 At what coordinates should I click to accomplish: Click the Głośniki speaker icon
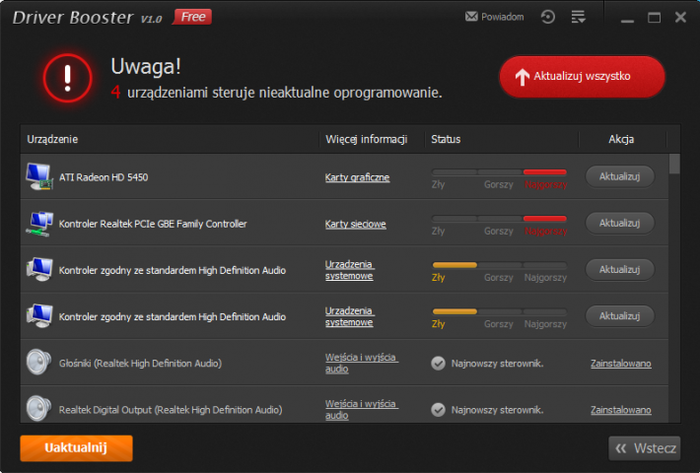pos(38,363)
